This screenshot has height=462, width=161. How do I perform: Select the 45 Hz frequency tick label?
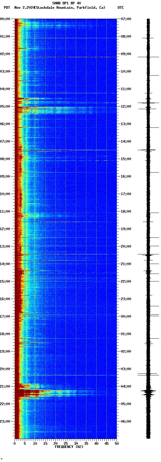coord(106,444)
